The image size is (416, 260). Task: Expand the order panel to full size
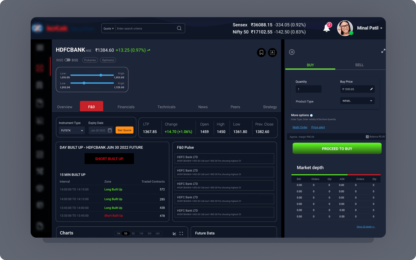[x=383, y=51]
